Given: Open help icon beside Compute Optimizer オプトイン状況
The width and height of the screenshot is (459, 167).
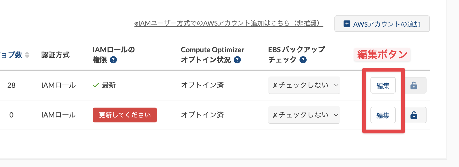Looking at the screenshot, I should [x=237, y=60].
